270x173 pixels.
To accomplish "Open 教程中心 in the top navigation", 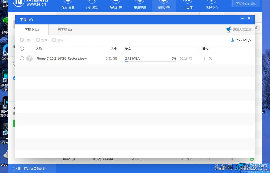I will [x=212, y=5].
